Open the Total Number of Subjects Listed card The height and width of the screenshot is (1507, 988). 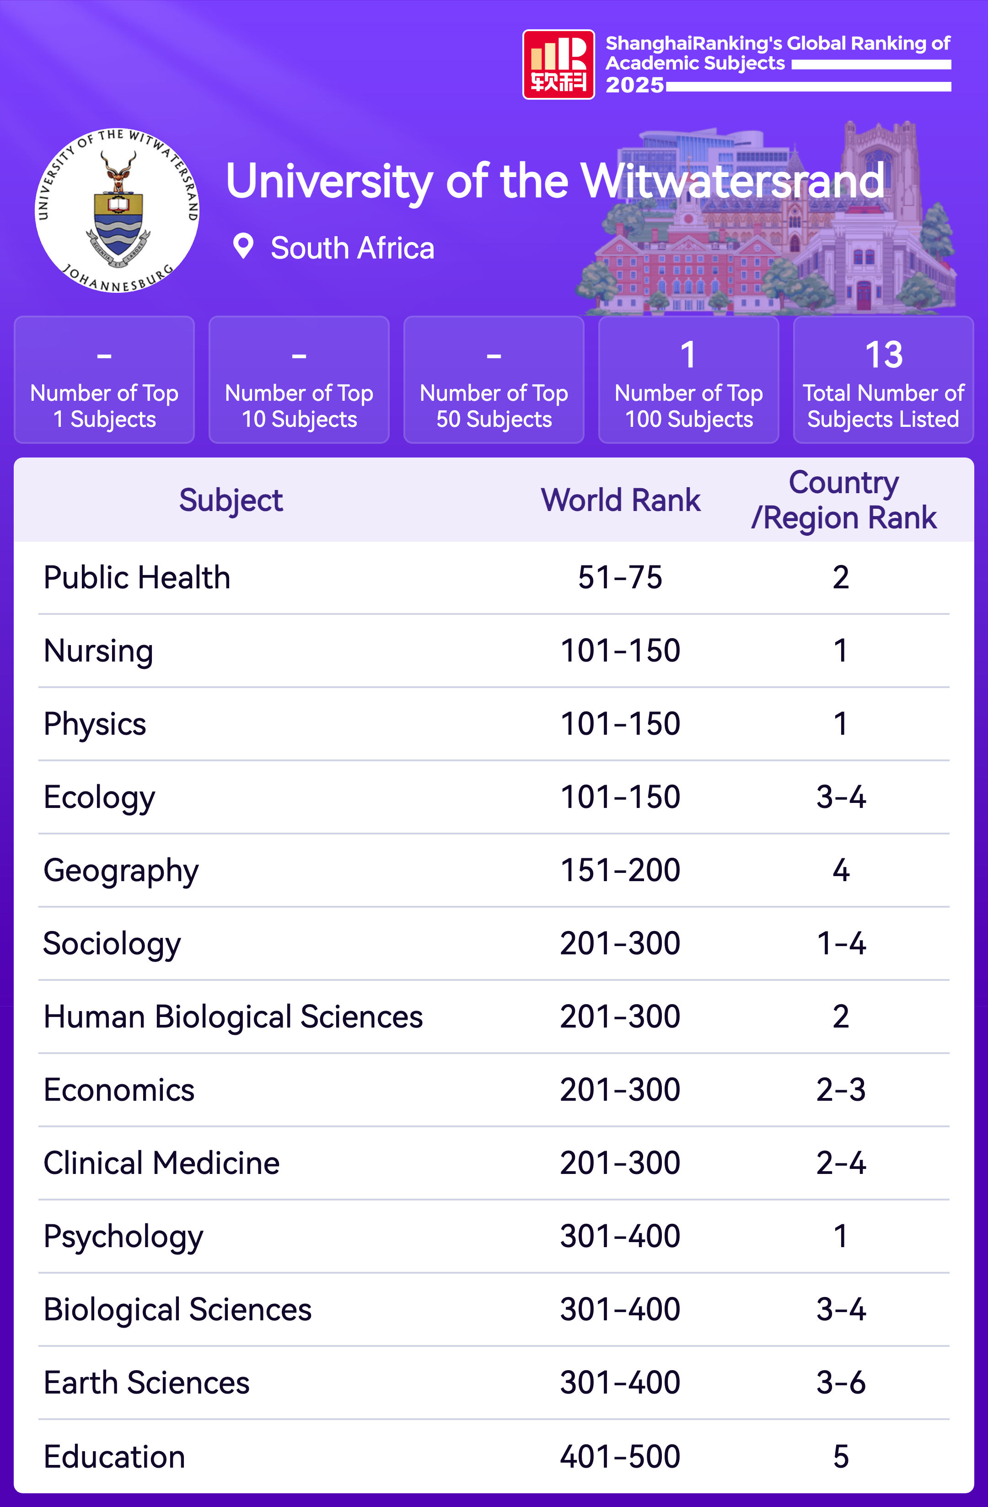(883, 380)
